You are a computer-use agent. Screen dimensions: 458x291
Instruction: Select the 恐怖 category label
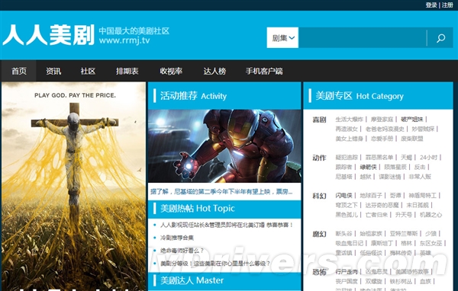[319, 272]
